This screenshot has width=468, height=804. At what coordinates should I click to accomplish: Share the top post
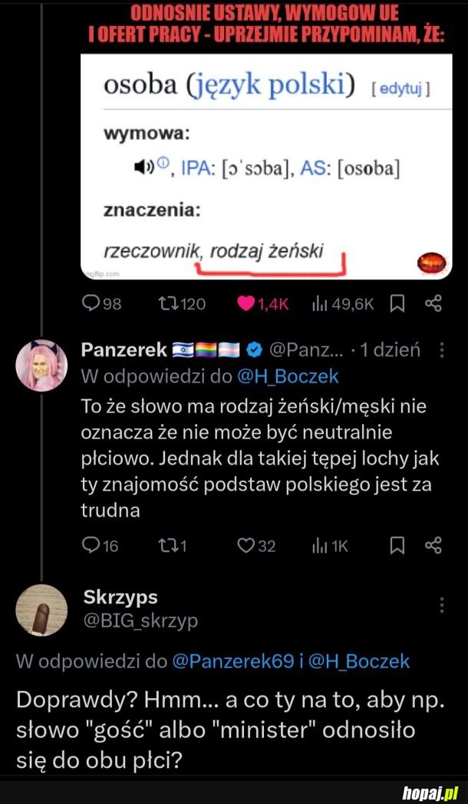tap(433, 304)
